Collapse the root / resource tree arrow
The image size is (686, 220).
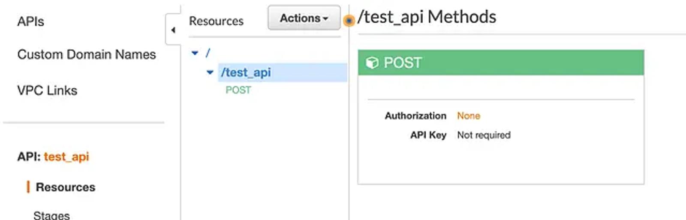point(195,53)
